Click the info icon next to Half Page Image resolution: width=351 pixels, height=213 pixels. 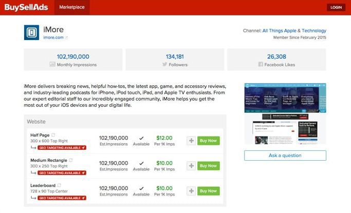coord(53,135)
